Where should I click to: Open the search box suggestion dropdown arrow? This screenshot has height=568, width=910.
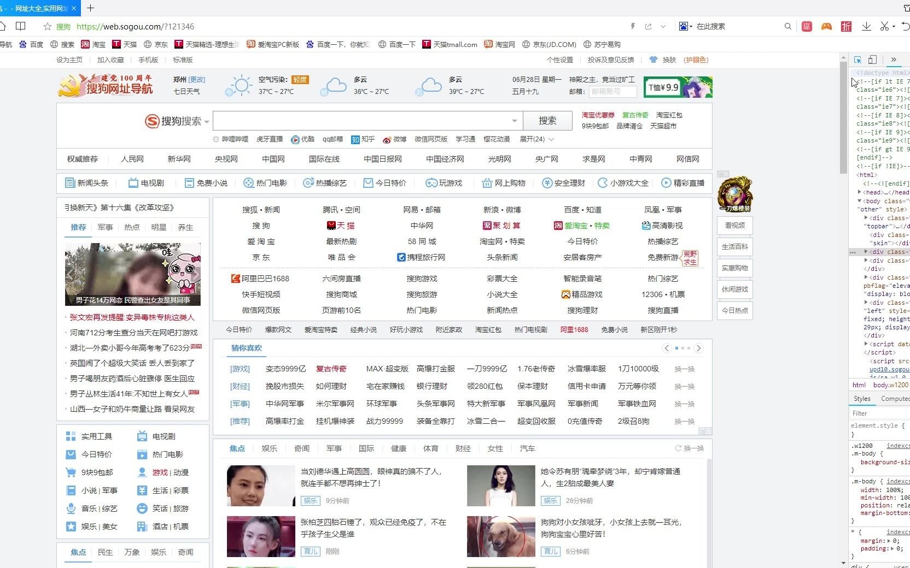click(x=515, y=121)
